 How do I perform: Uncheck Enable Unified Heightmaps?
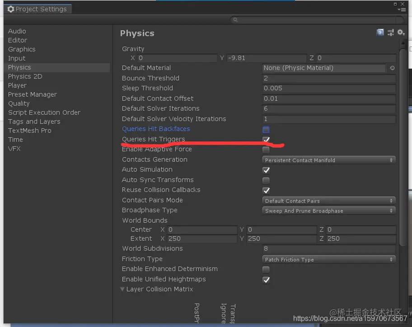click(x=266, y=280)
